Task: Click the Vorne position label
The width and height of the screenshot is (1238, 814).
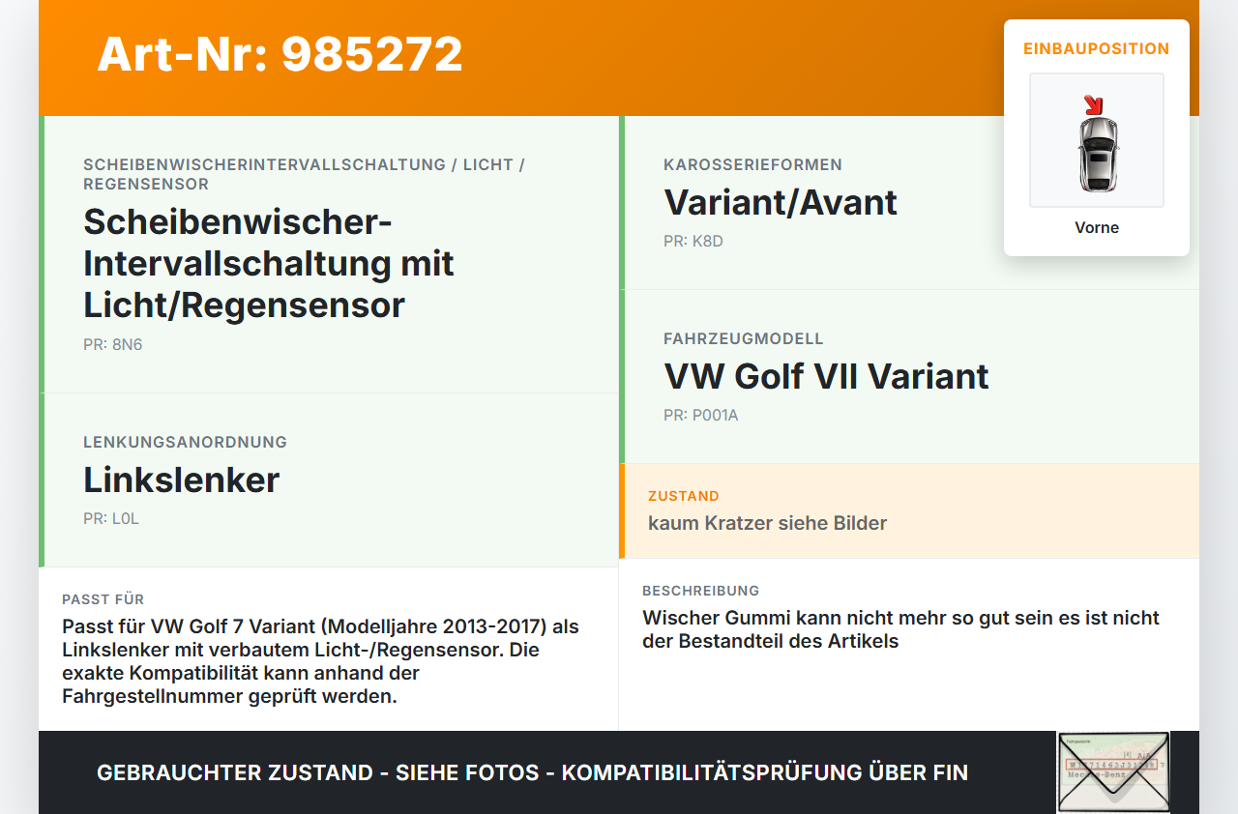Action: coord(1096,227)
